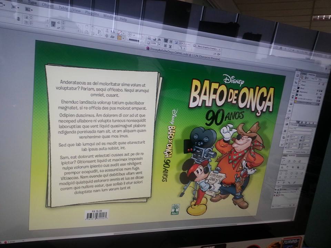The width and height of the screenshot is (331, 248).
Task: Click the Shear X Angle icon
Action: (x=59, y=27)
